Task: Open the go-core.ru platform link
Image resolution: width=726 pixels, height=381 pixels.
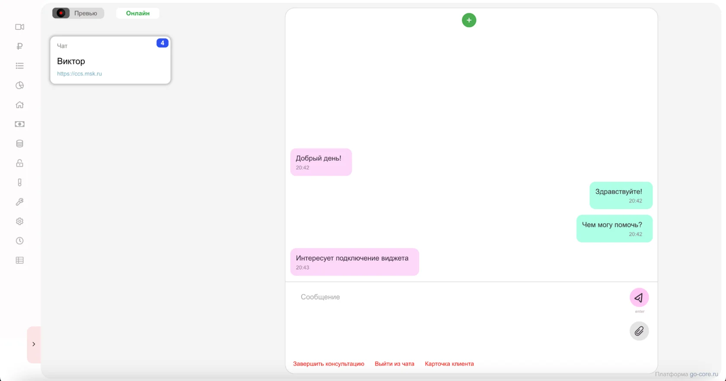Action: tap(704, 374)
